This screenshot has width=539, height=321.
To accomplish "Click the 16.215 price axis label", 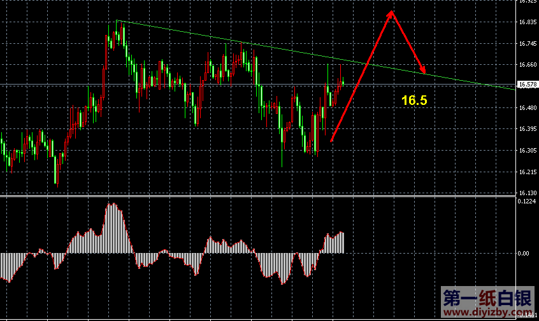I will [526, 172].
